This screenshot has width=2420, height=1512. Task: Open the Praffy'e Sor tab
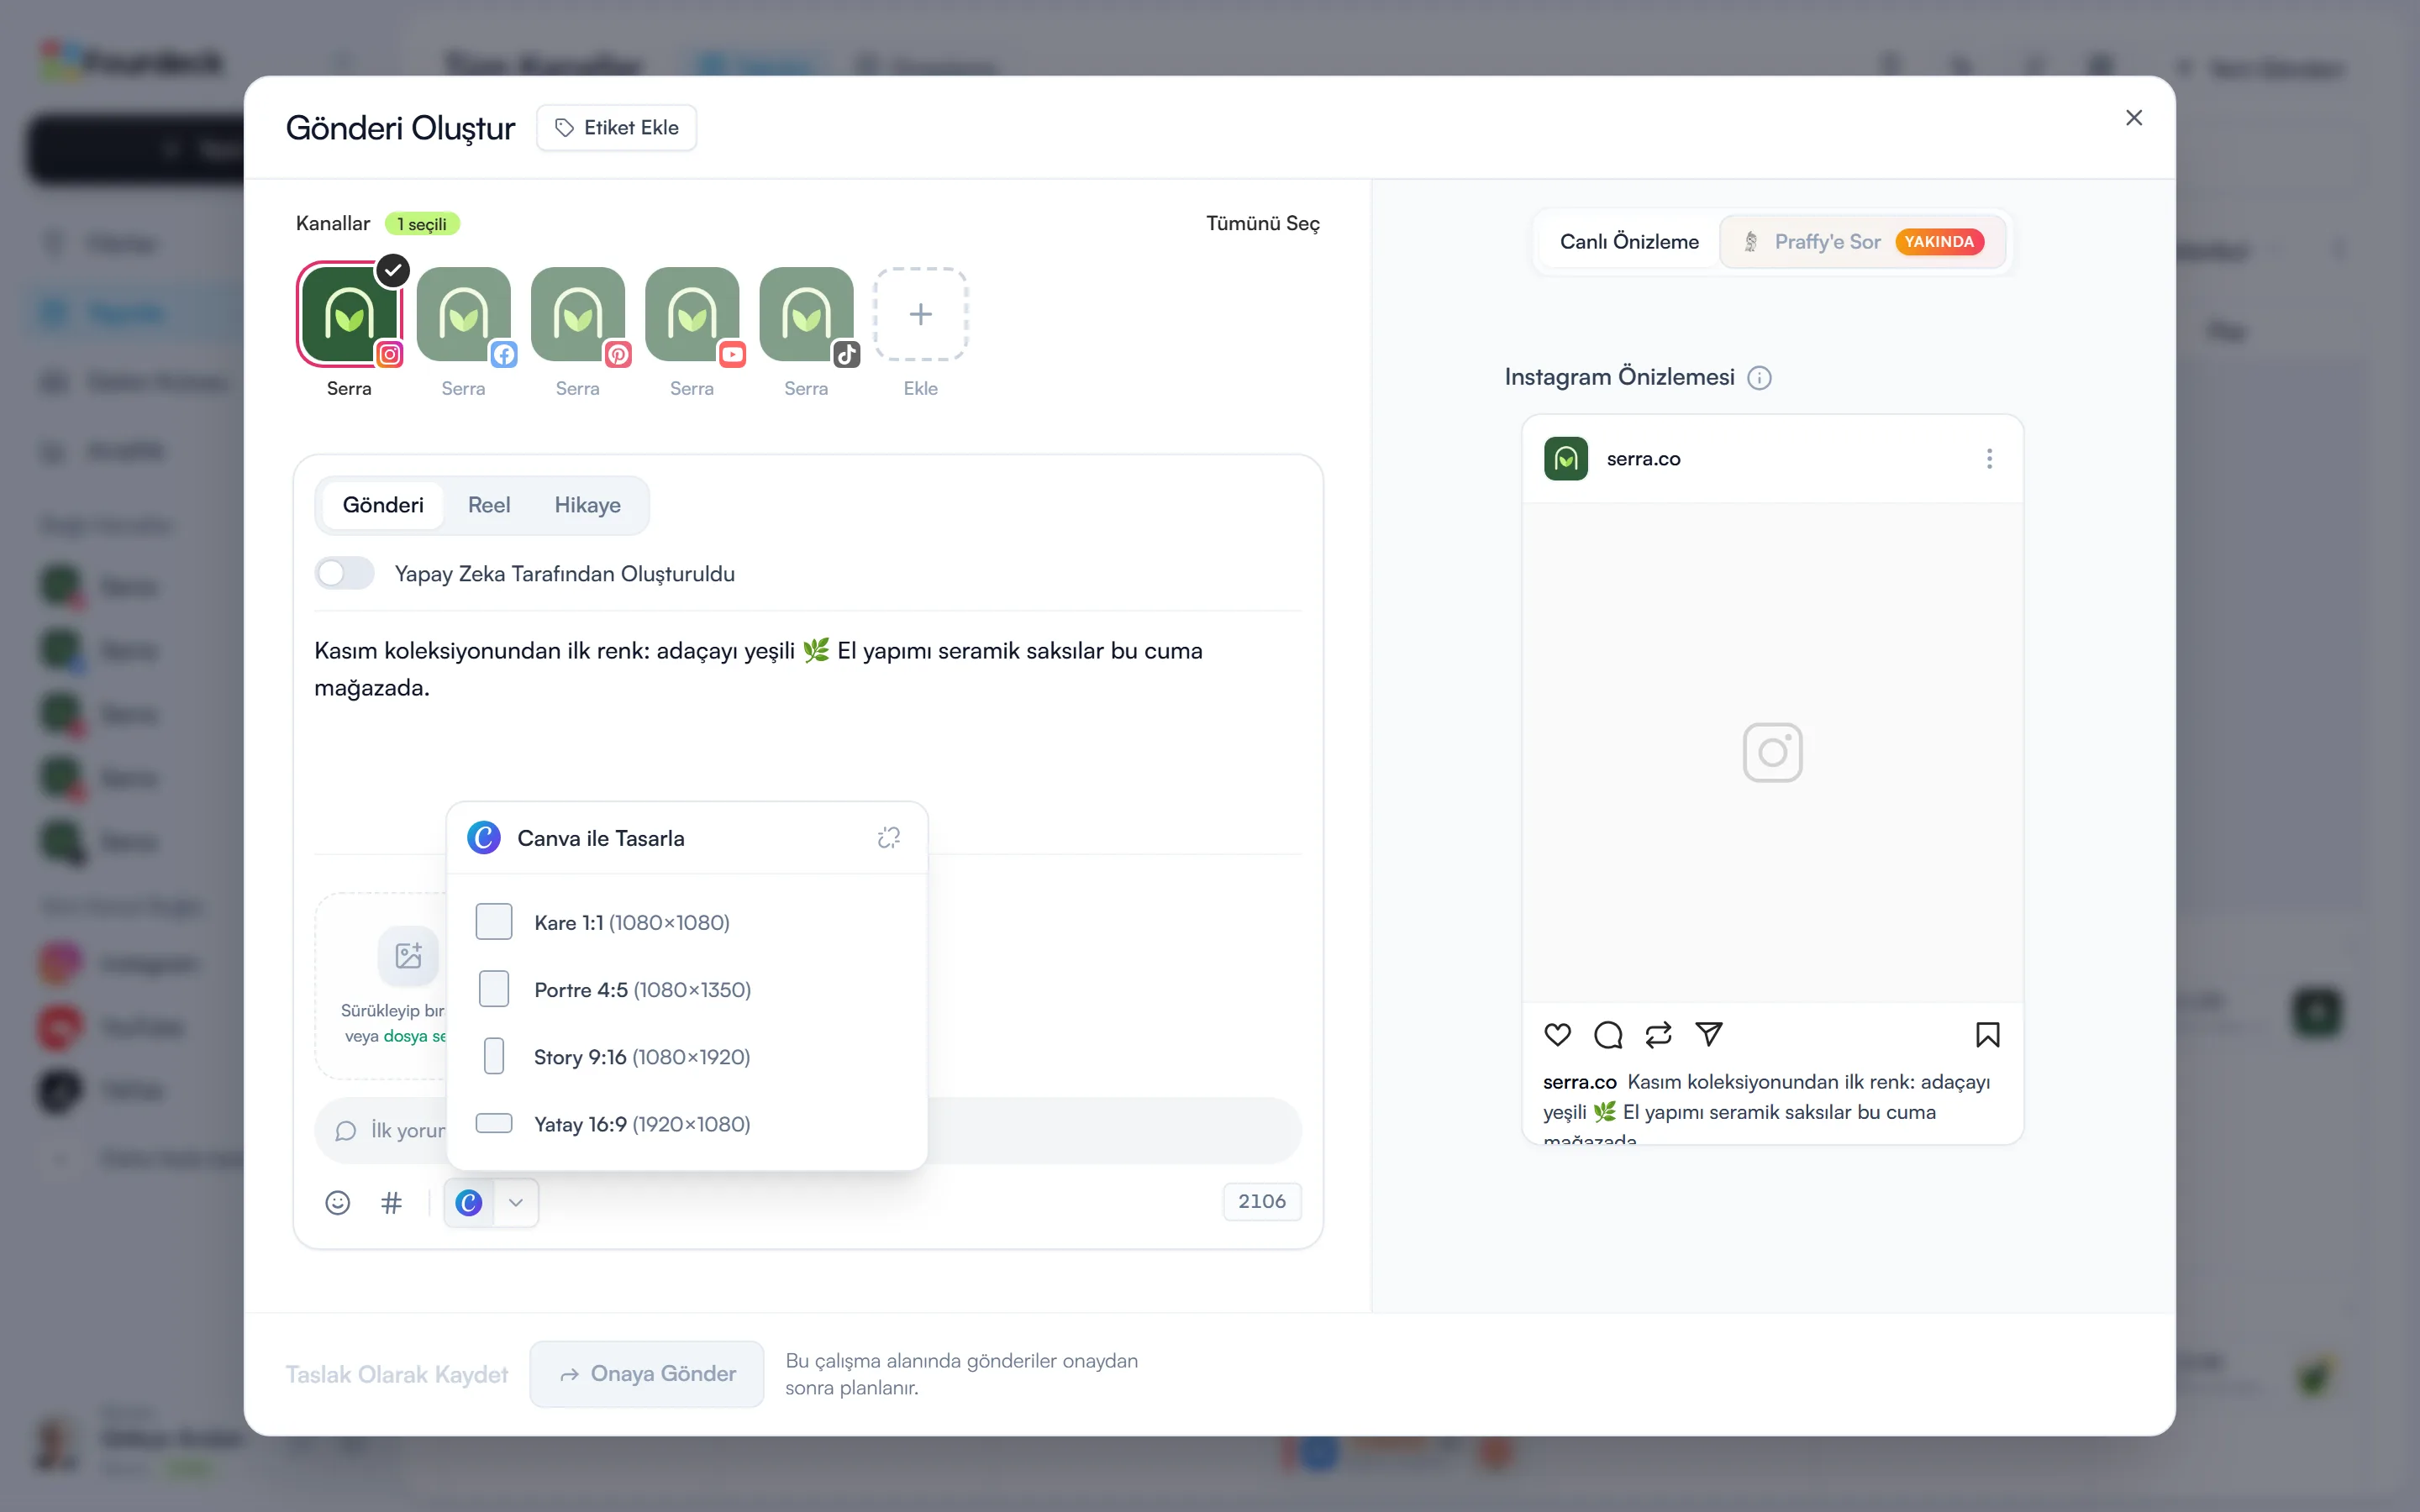click(1863, 242)
